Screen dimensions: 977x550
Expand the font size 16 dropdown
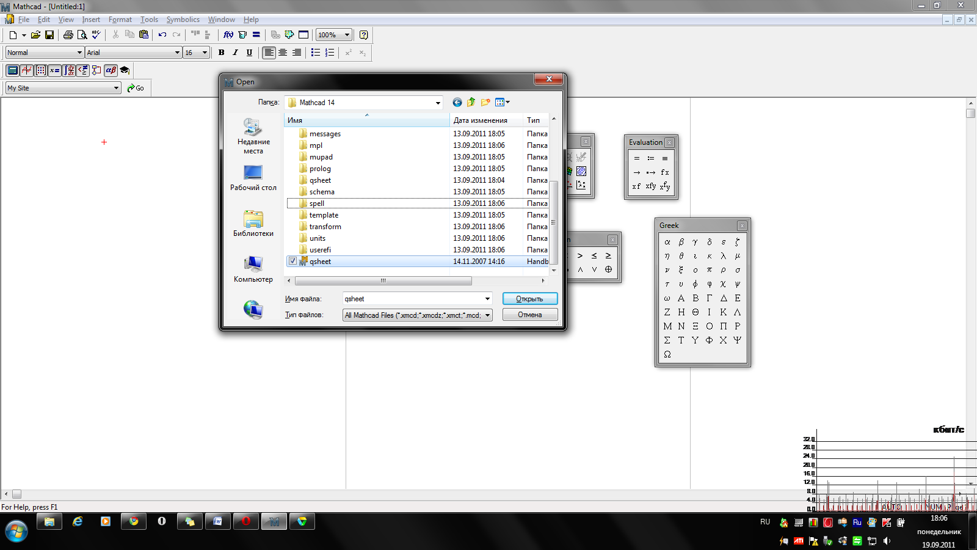tap(205, 53)
